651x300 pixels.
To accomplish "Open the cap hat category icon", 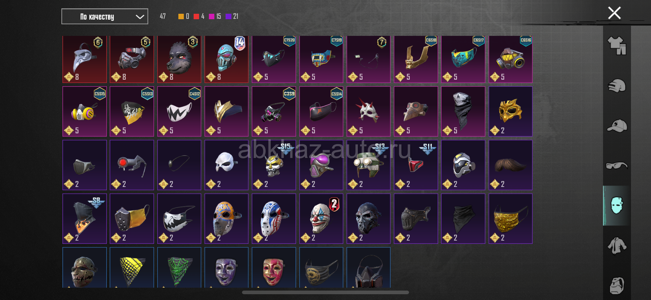I will point(617,126).
